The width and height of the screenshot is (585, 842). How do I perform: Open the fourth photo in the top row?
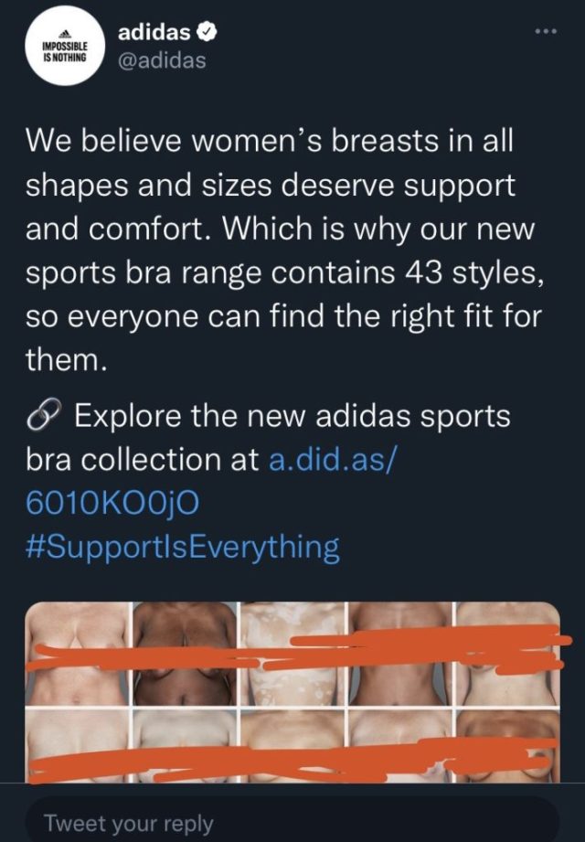pos(401,654)
